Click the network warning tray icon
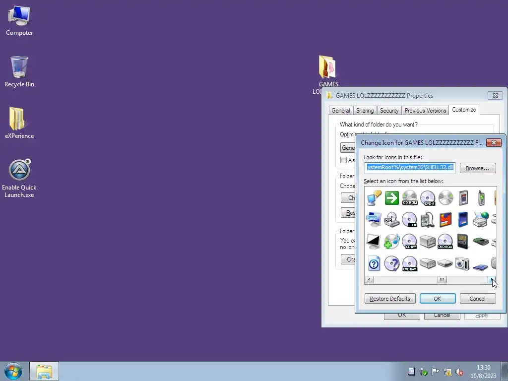The image size is (508, 381). (447, 372)
